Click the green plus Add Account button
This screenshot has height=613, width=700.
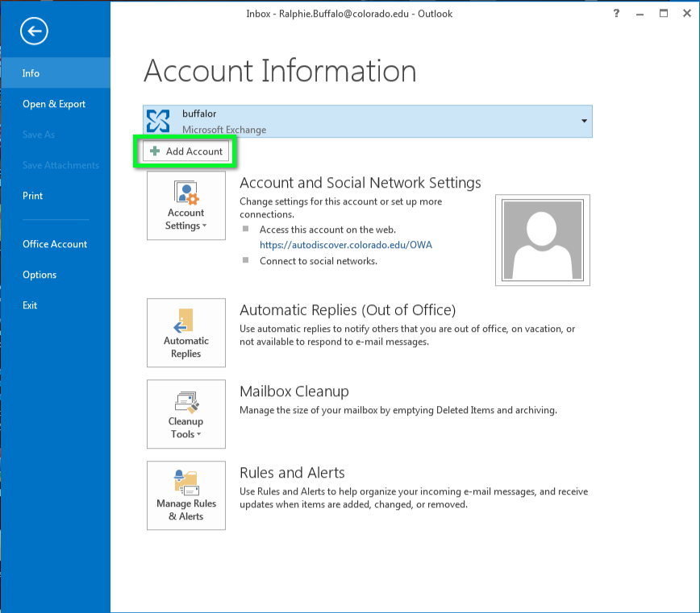point(185,151)
